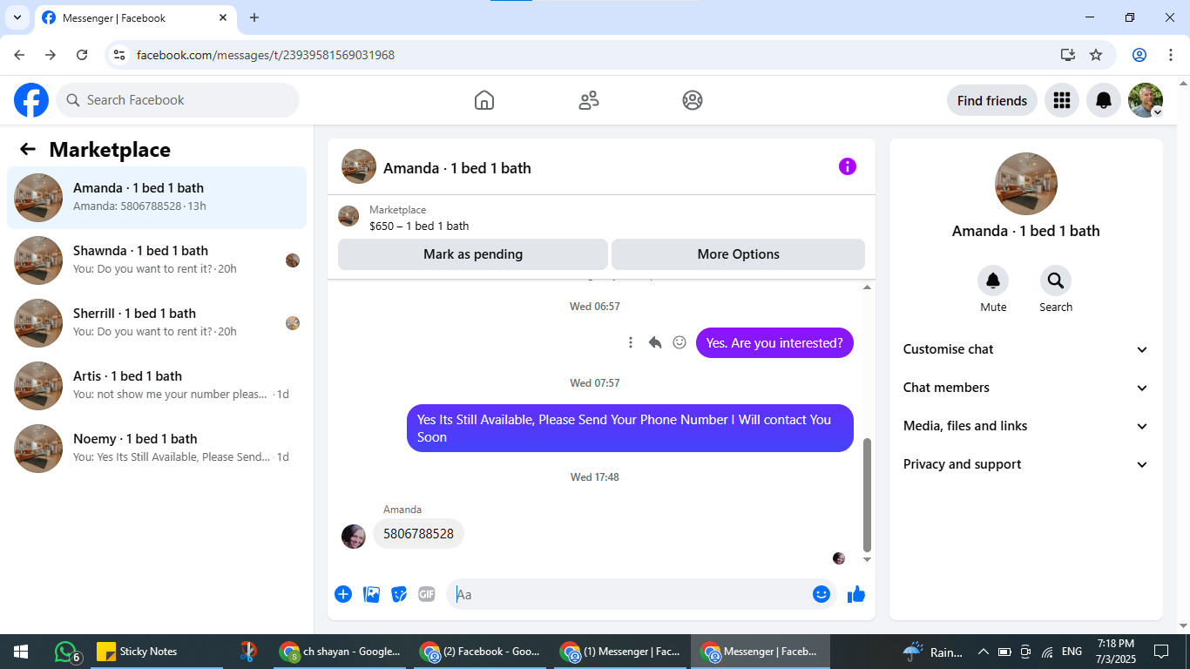Click the back arrow beside Marketplace

[28, 149]
